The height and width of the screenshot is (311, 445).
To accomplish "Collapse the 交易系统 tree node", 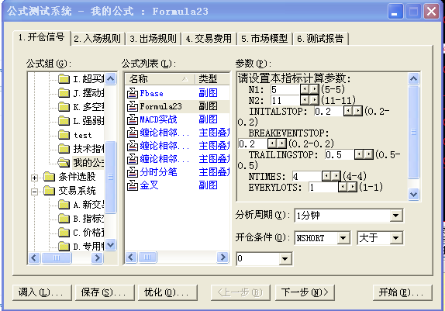I will (x=34, y=192).
